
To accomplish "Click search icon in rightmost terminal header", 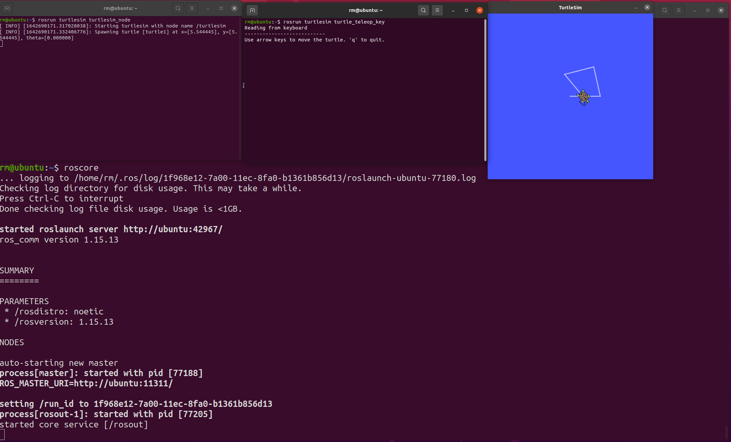I will [665, 10].
